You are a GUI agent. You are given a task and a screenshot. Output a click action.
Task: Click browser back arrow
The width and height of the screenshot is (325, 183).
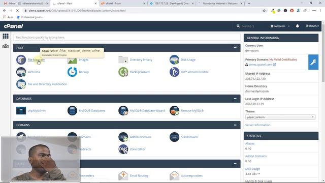click(5, 11)
